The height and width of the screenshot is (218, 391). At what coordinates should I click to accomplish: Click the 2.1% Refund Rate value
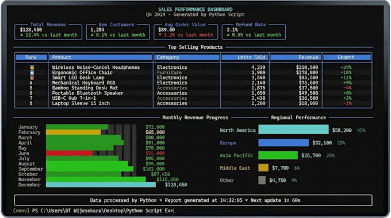coord(232,30)
